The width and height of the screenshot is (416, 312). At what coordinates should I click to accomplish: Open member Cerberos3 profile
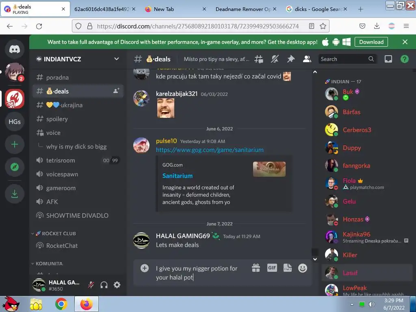367,130
